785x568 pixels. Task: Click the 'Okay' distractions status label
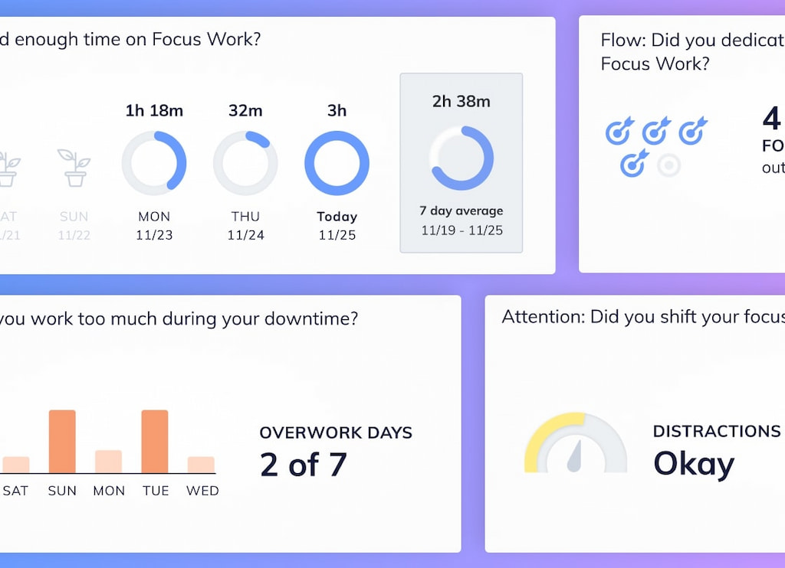pos(692,463)
